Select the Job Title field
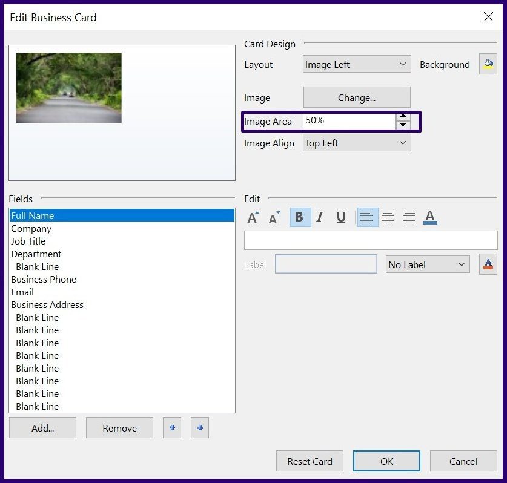 click(x=122, y=241)
